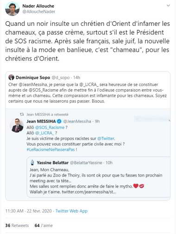Click Jean MESSIHA's blue verified badge

59,121
